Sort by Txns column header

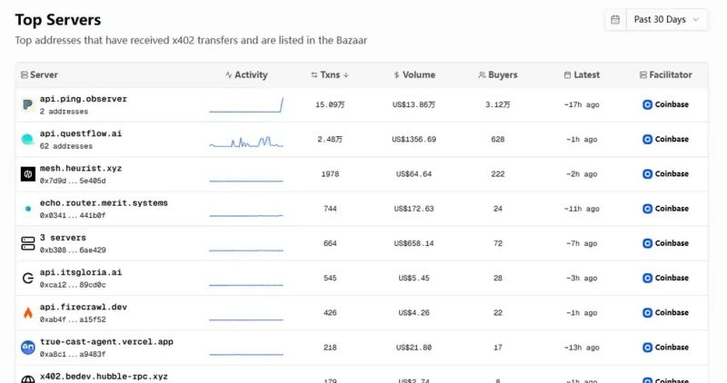point(330,74)
